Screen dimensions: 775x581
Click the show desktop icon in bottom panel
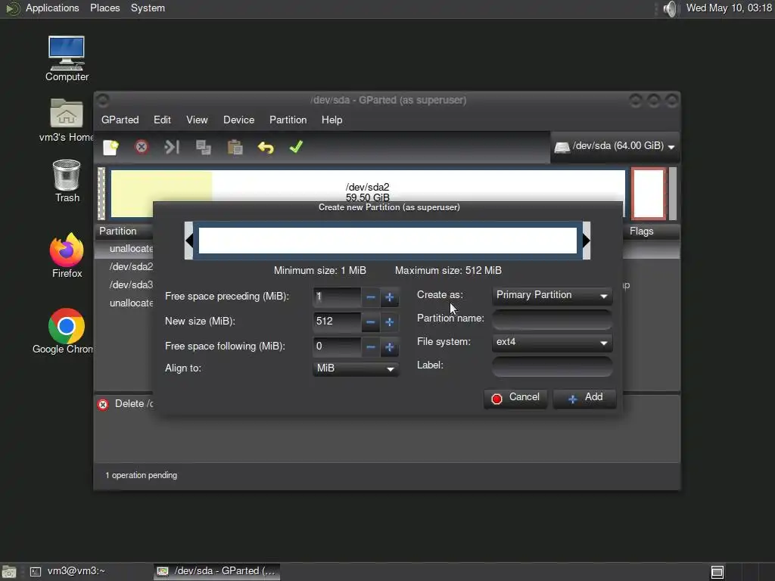point(9,572)
